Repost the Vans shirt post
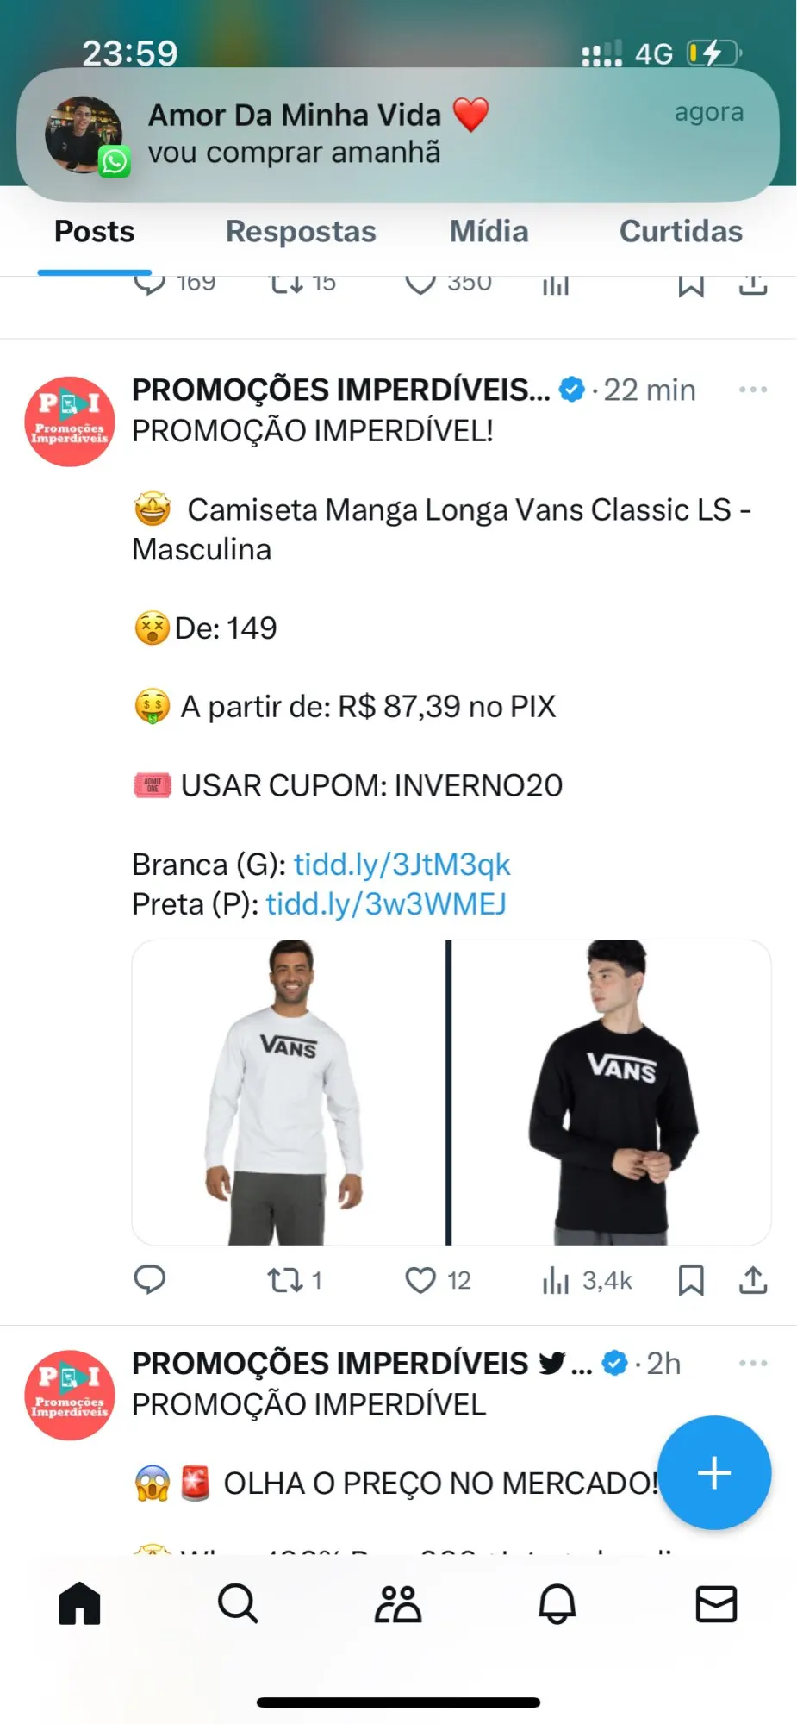This screenshot has width=797, height=1724. 294,1280
